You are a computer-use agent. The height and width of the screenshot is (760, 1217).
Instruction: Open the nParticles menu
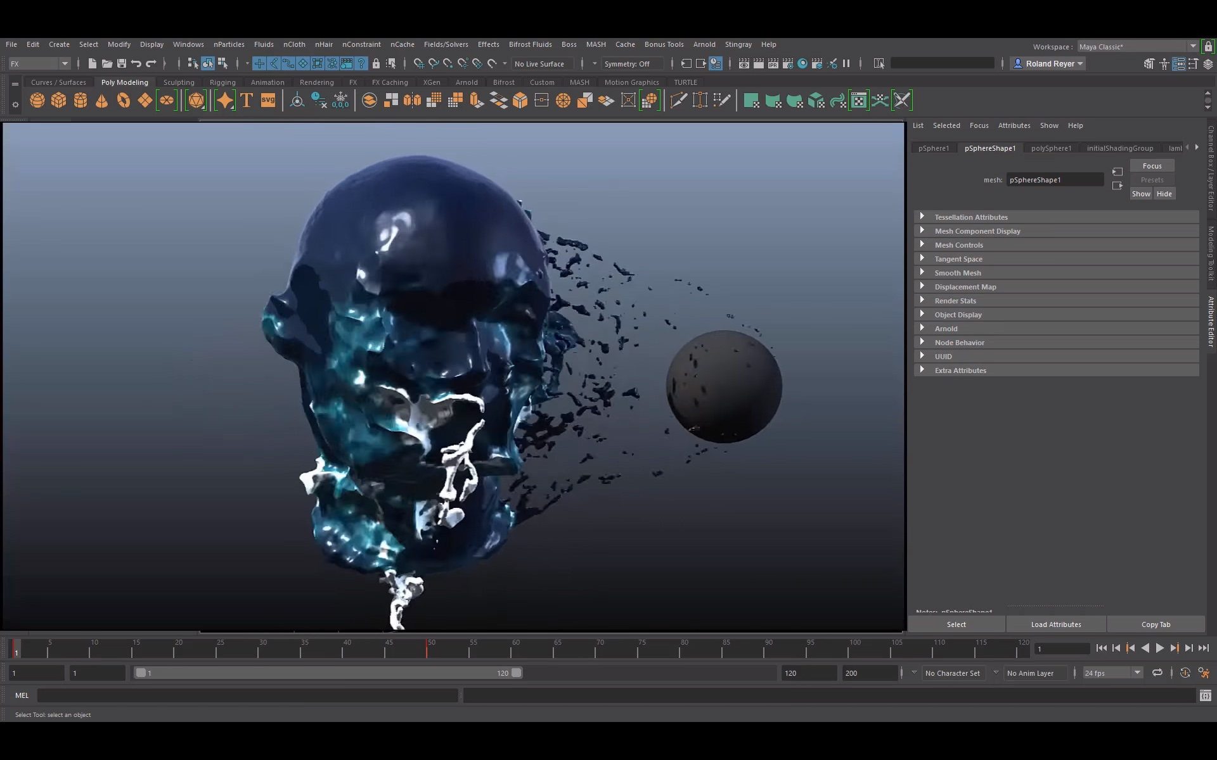228,44
